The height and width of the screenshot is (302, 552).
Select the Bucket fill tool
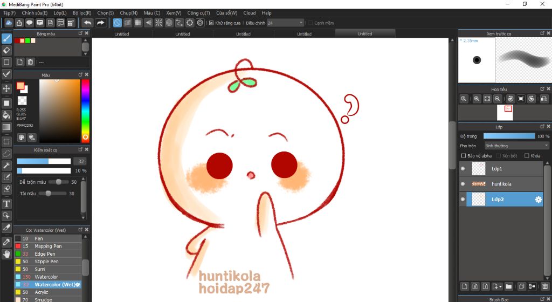pos(6,115)
